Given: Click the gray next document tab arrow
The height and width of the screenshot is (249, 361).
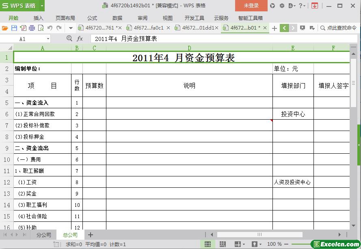Looking at the screenshot, I should 293,28.
